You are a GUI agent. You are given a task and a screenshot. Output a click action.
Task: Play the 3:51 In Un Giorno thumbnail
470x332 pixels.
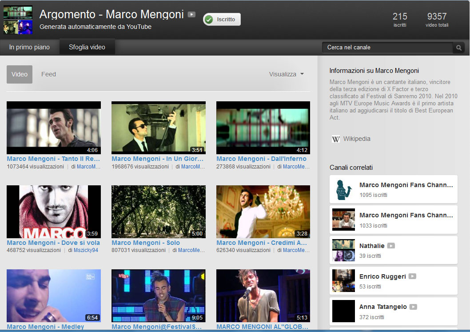(x=159, y=128)
